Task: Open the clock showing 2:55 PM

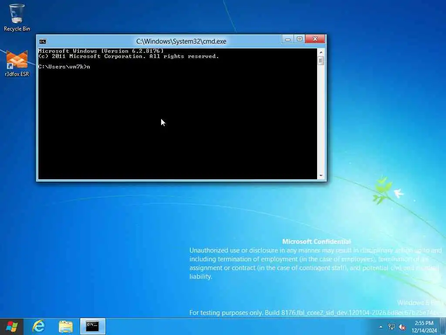Action: click(424, 327)
